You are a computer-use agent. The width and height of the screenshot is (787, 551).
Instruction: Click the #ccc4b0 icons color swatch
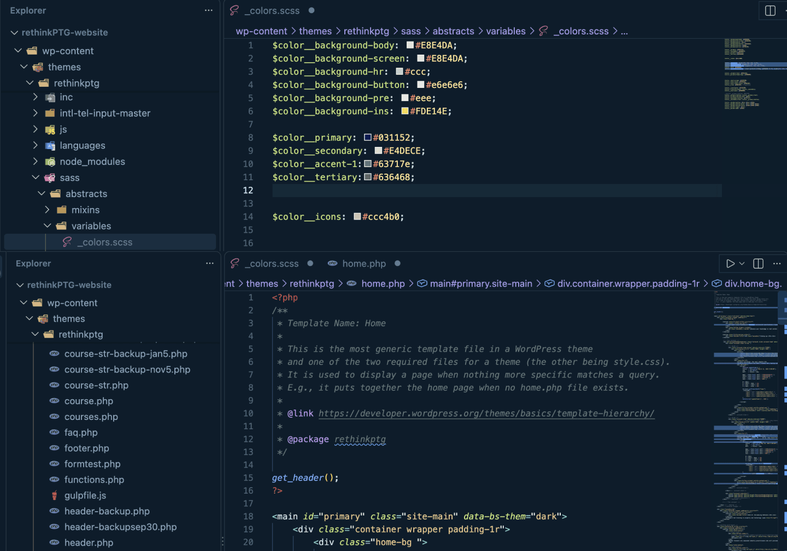(x=357, y=217)
